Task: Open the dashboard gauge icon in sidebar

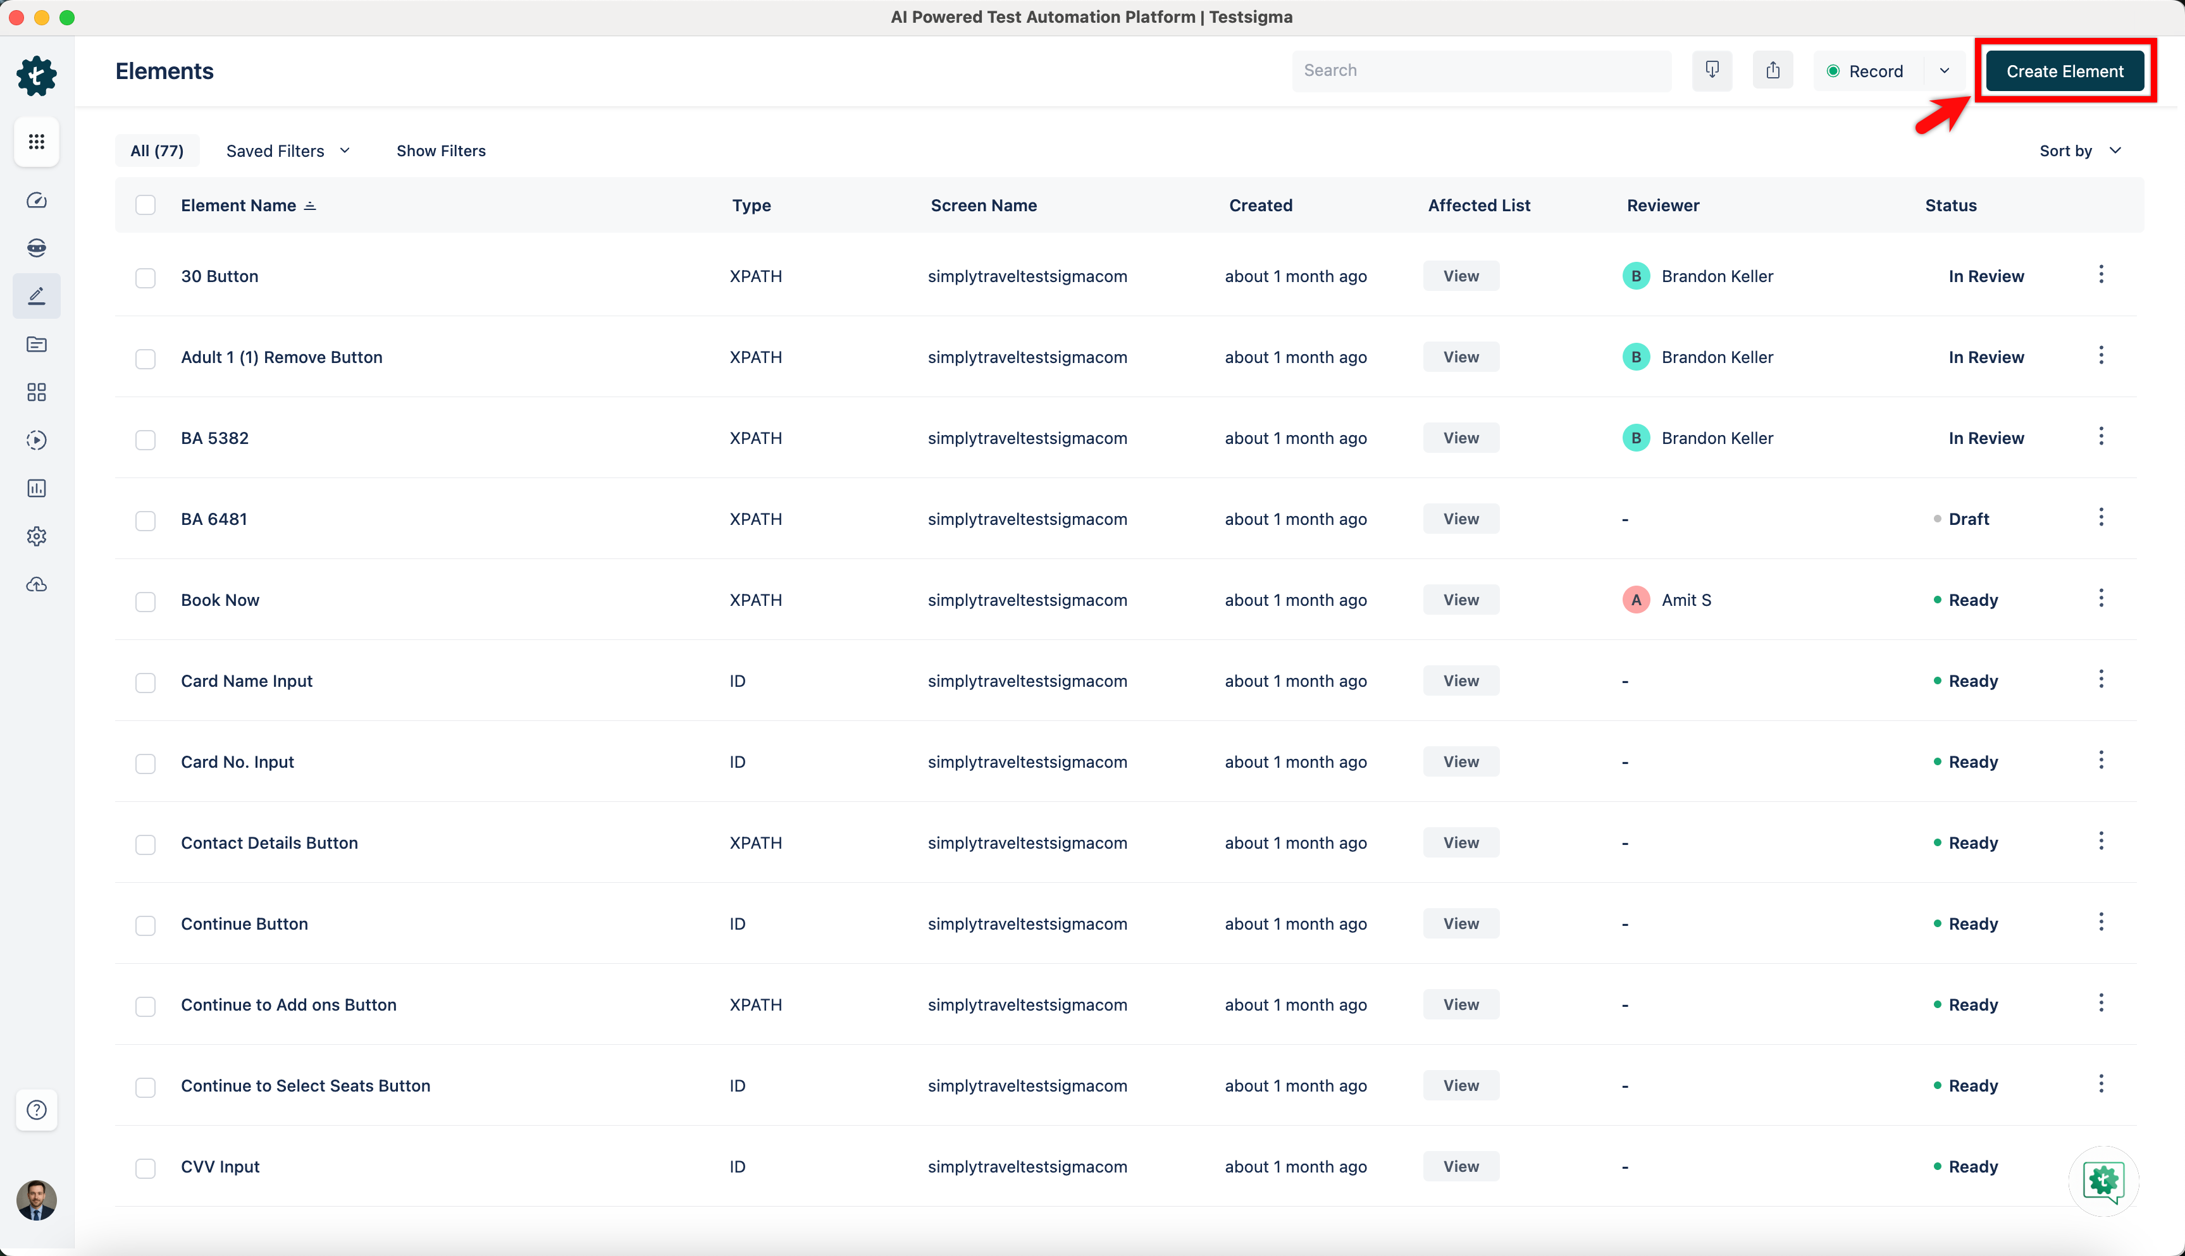Action: click(x=36, y=200)
